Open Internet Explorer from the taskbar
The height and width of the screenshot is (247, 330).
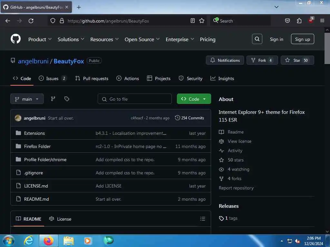point(29,241)
